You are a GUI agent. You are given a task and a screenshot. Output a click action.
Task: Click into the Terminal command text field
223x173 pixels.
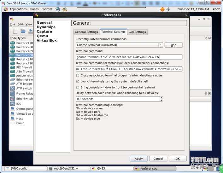(129, 57)
